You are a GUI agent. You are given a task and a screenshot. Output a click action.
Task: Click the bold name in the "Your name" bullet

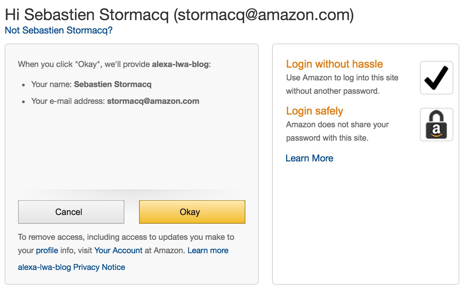click(113, 84)
